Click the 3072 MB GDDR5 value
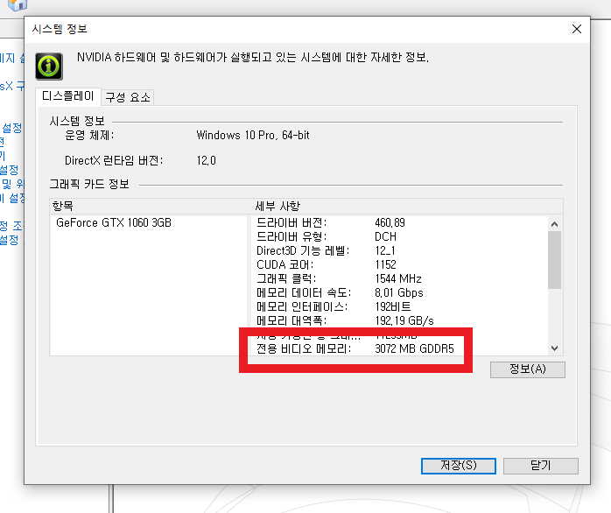 [x=414, y=348]
